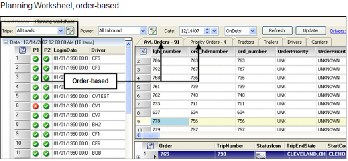Open the OnDuty status dropdown
The image size is (348, 161).
[252, 31]
